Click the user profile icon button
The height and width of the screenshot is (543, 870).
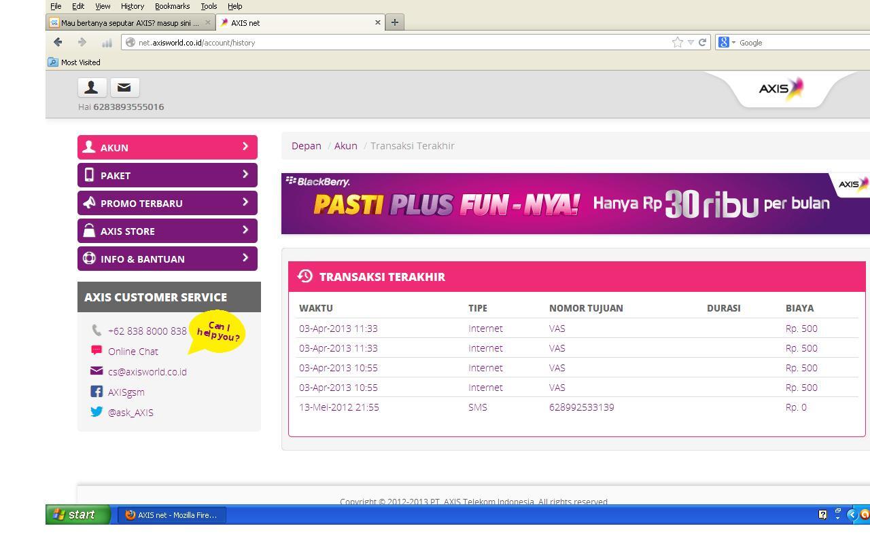(92, 88)
